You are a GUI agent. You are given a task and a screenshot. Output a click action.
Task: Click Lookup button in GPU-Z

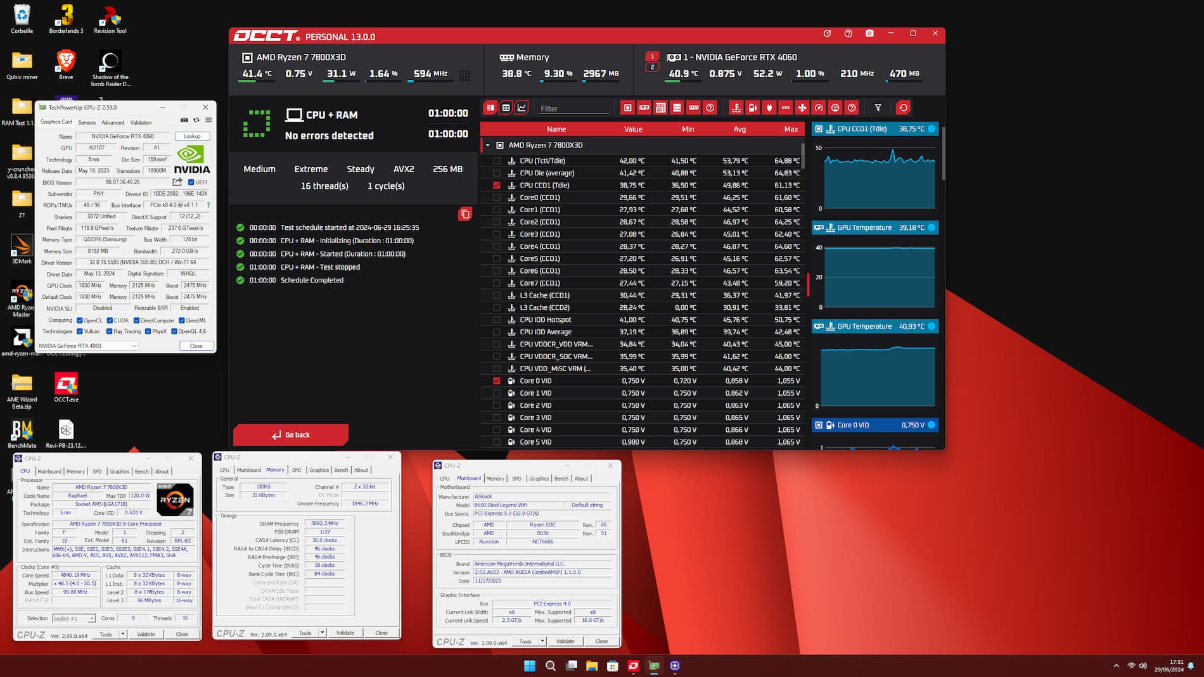click(x=192, y=136)
